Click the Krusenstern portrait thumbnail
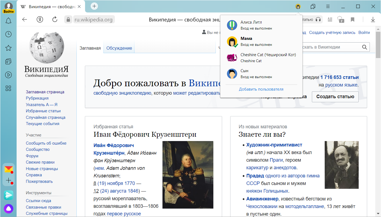 pos(188,175)
